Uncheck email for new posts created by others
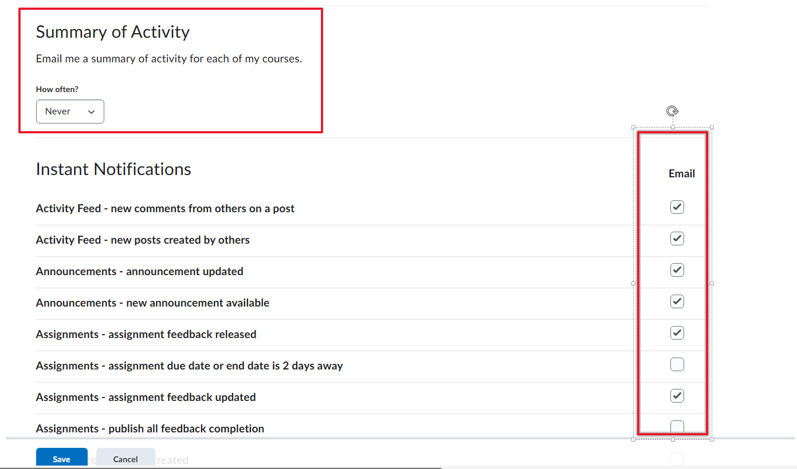 (677, 239)
